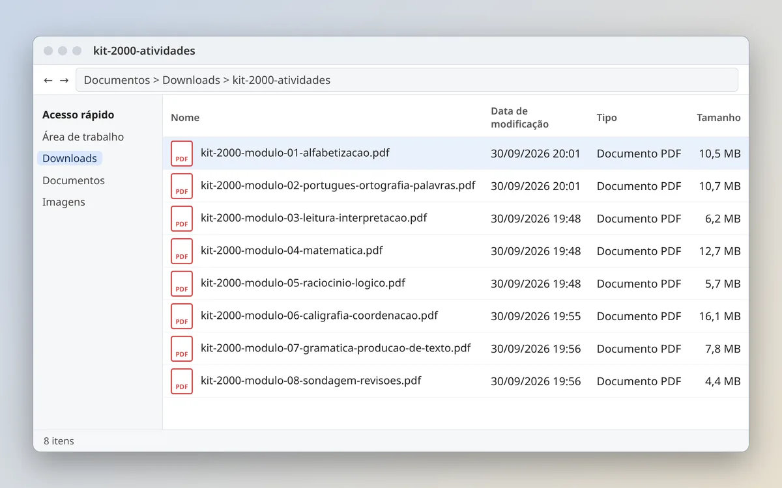This screenshot has width=782, height=488.
Task: Select the PDF icon of modulo-02-portugues-ortografia-palavras
Action: pyautogui.click(x=182, y=186)
